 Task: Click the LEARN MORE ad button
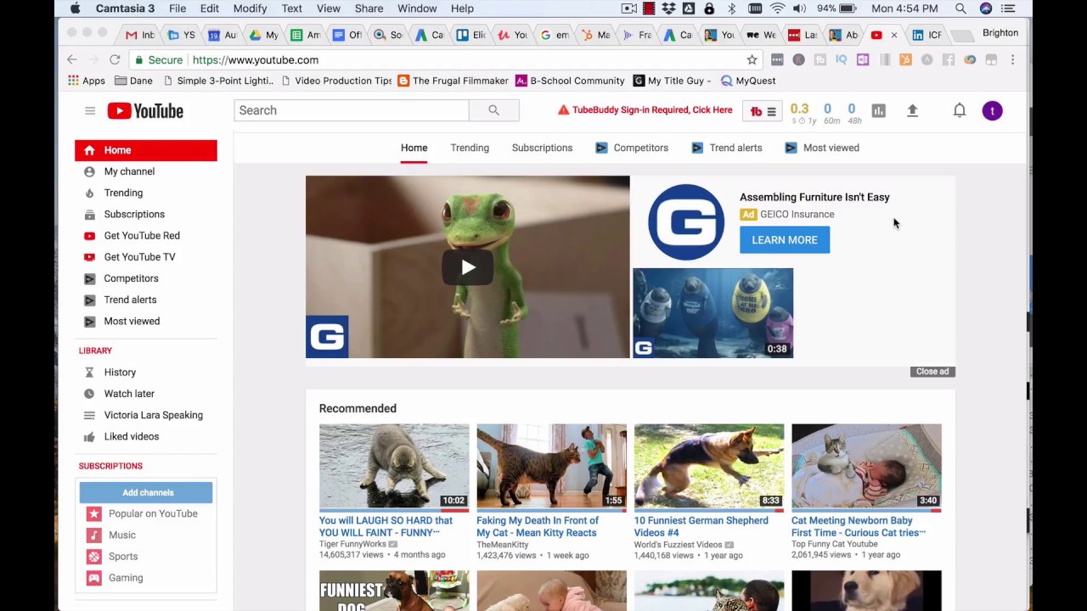(785, 240)
